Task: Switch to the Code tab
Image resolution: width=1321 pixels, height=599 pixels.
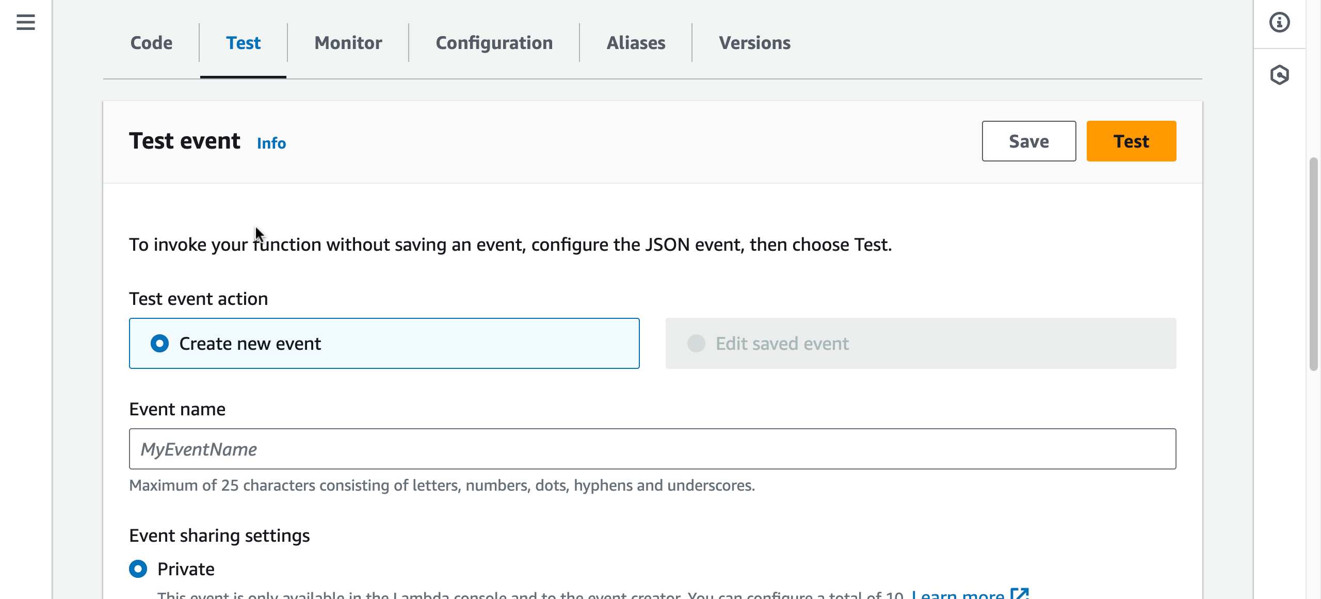Action: point(151,43)
